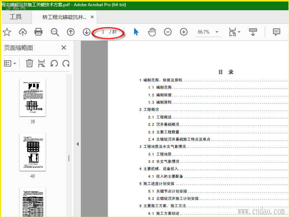
Task: Open contents entry 2.1 工程概述
Action: coord(219,117)
